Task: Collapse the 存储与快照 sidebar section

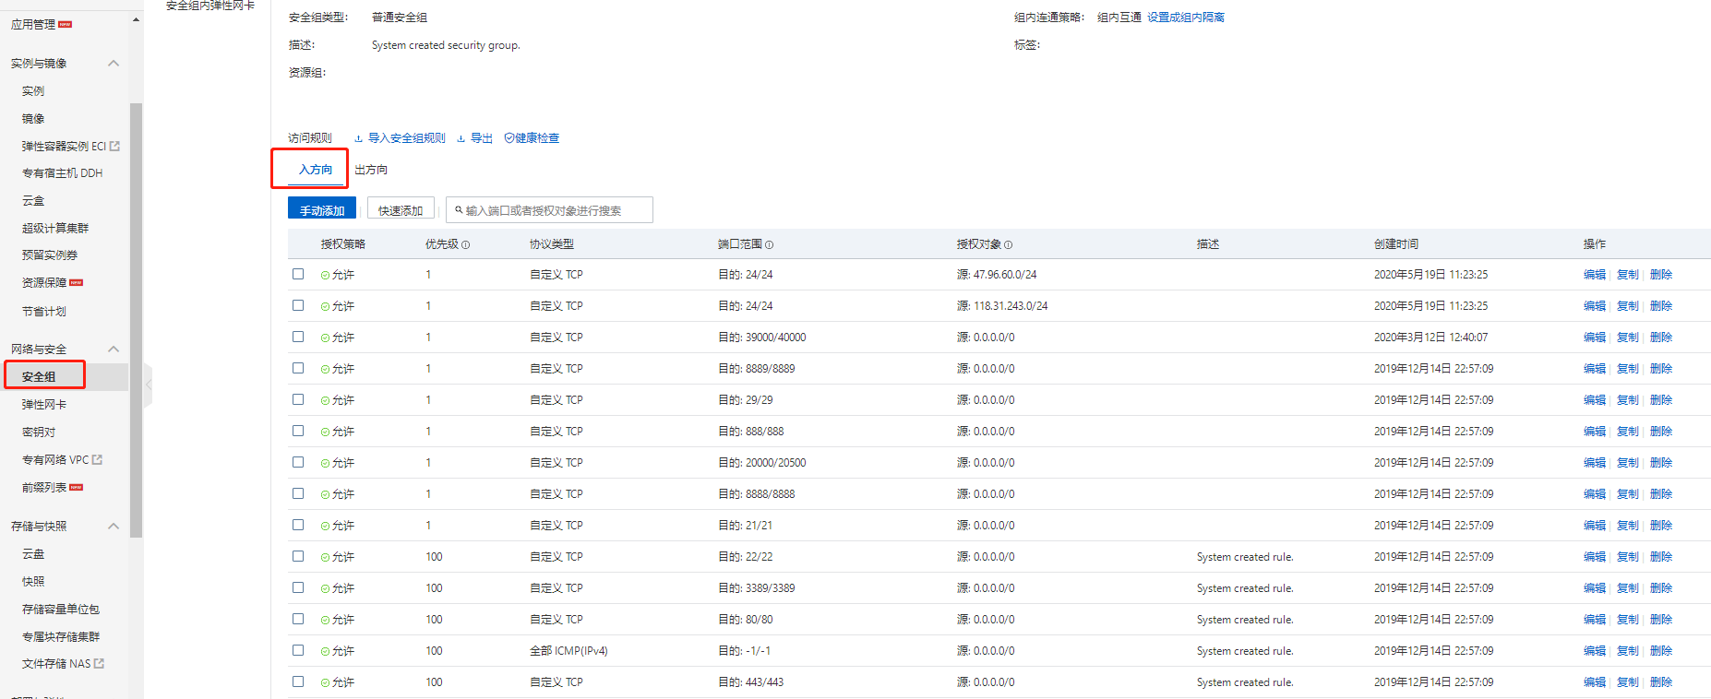Action: (x=114, y=527)
